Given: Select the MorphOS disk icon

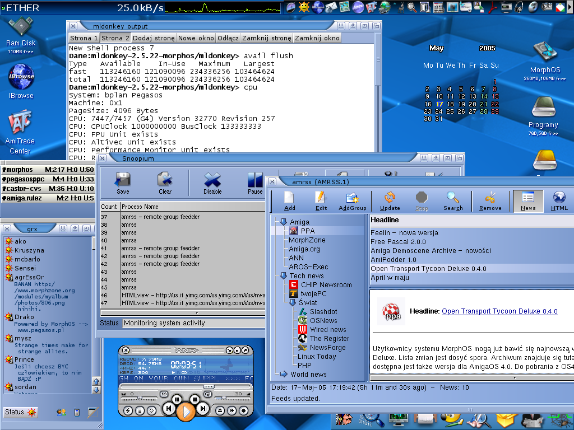Looking at the screenshot, I should click(x=545, y=61).
